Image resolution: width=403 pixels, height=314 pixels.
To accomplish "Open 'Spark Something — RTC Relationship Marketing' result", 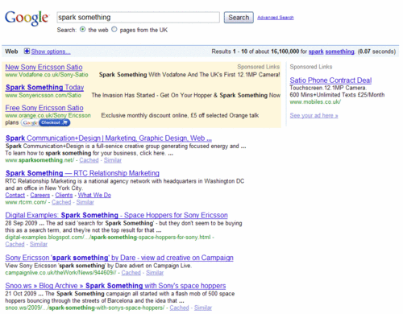I will point(82,173).
